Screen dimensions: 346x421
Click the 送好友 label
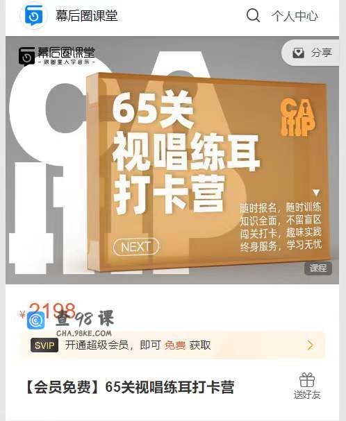click(x=307, y=395)
